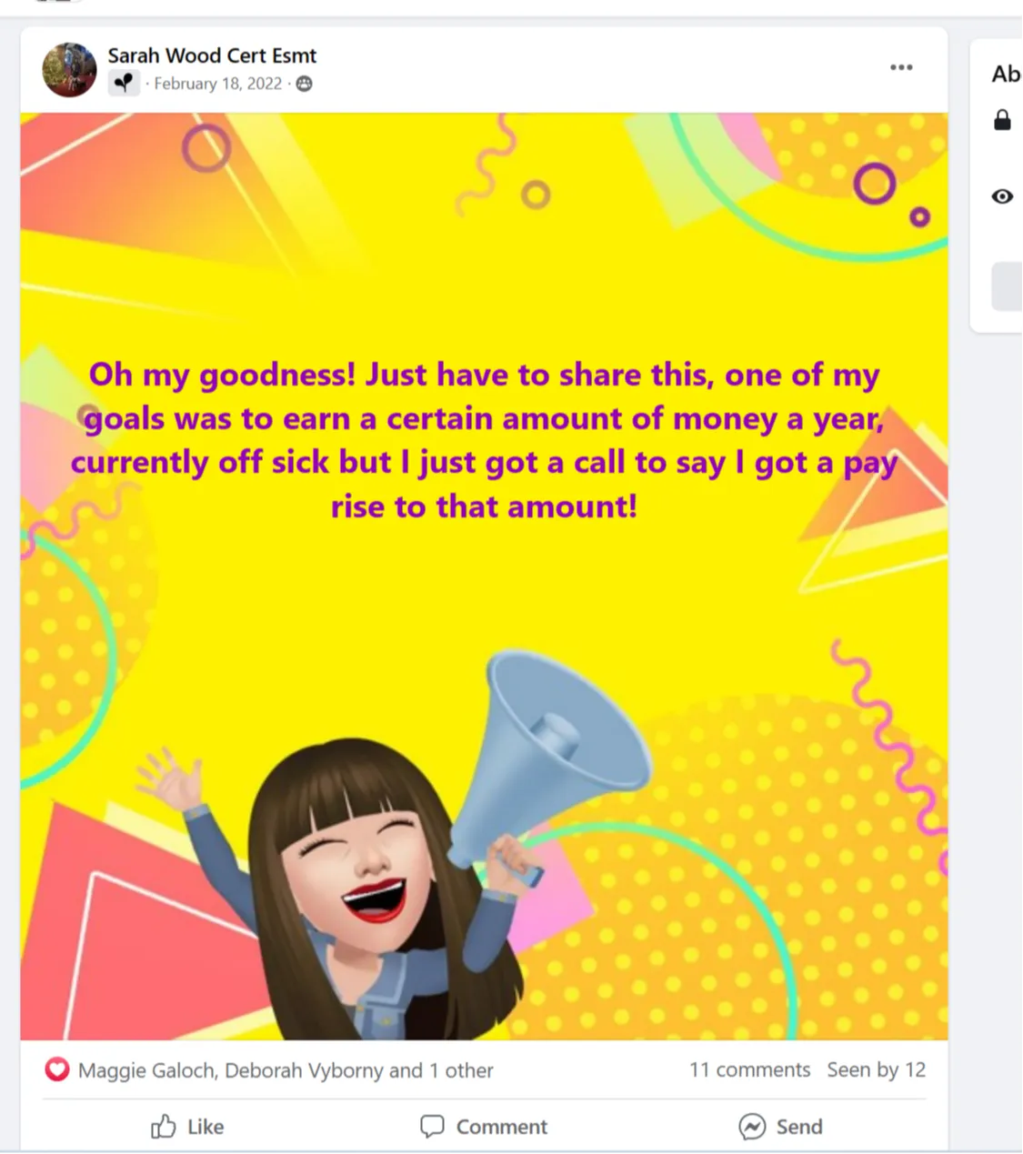Image resolution: width=1023 pixels, height=1154 pixels.
Task: View who is in 'Seen by 12'
Action: tap(876, 1069)
